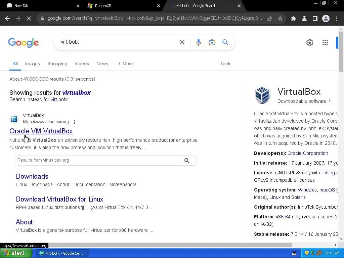Toggle the side panel icon
Image resolution: width=344 pixels, height=258 pixels.
(315, 19)
